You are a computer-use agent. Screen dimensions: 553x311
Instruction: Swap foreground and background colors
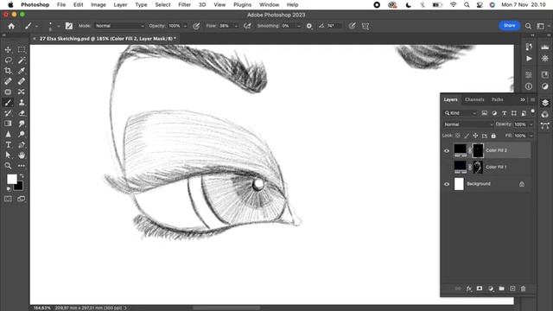coord(22,175)
